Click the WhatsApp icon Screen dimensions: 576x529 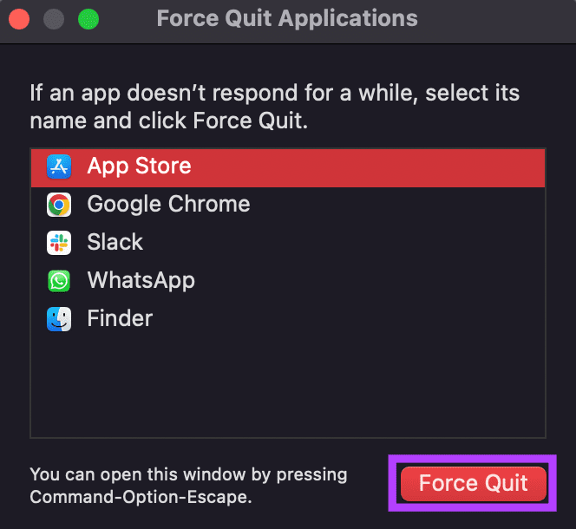[59, 281]
